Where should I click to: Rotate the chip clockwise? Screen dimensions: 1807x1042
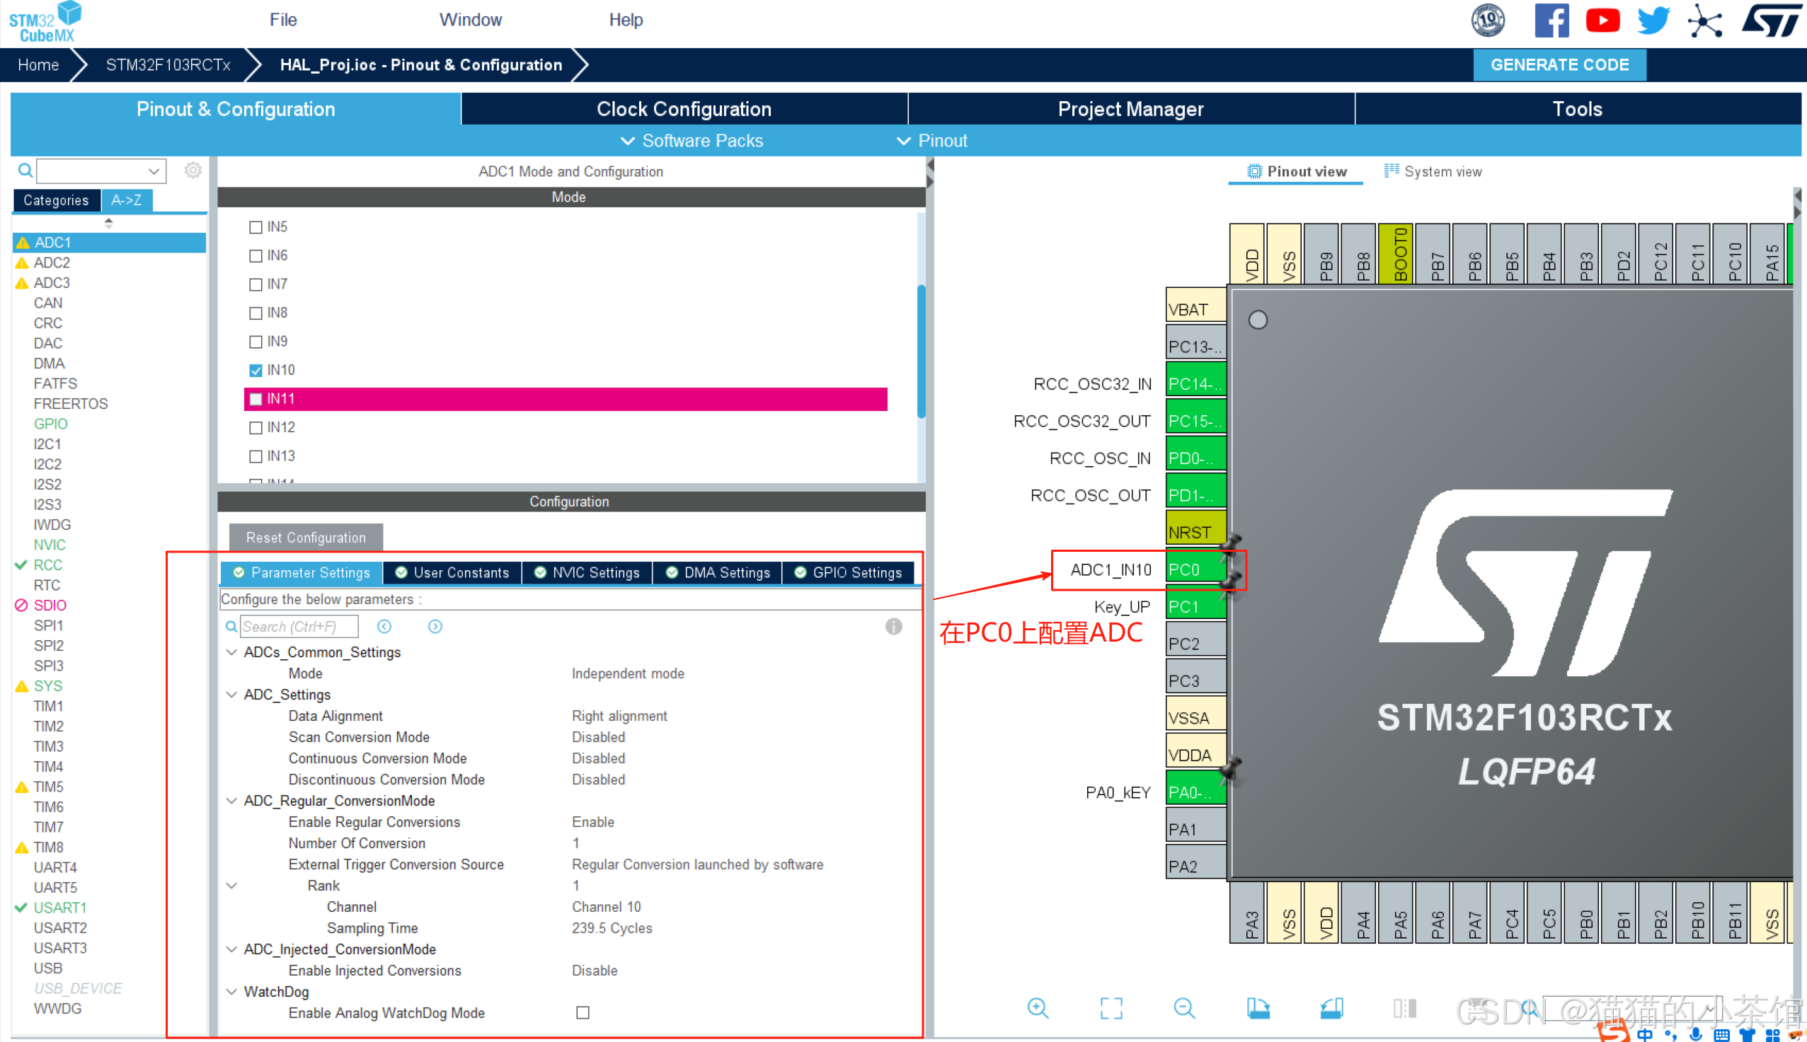[1258, 1008]
